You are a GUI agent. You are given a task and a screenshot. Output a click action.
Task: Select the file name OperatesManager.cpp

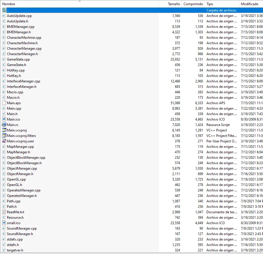pos(24,190)
